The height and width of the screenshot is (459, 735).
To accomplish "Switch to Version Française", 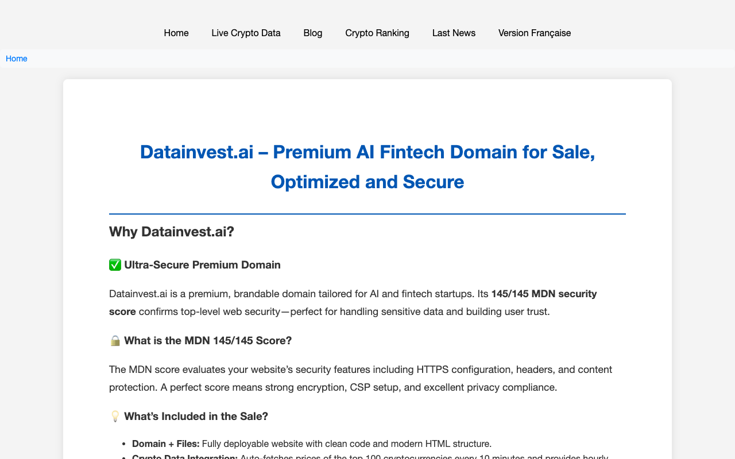I will click(x=534, y=33).
